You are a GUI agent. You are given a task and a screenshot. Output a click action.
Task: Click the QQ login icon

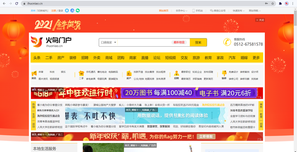[x=67, y=11]
